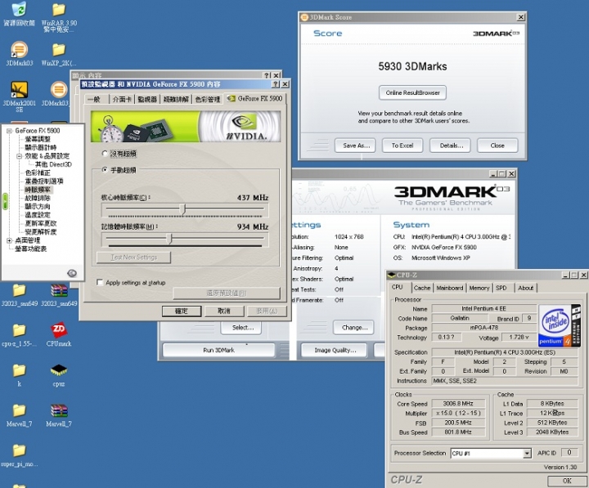The image size is (589, 488).
Task: Click Close in 3DMark Score window
Action: [x=497, y=146]
